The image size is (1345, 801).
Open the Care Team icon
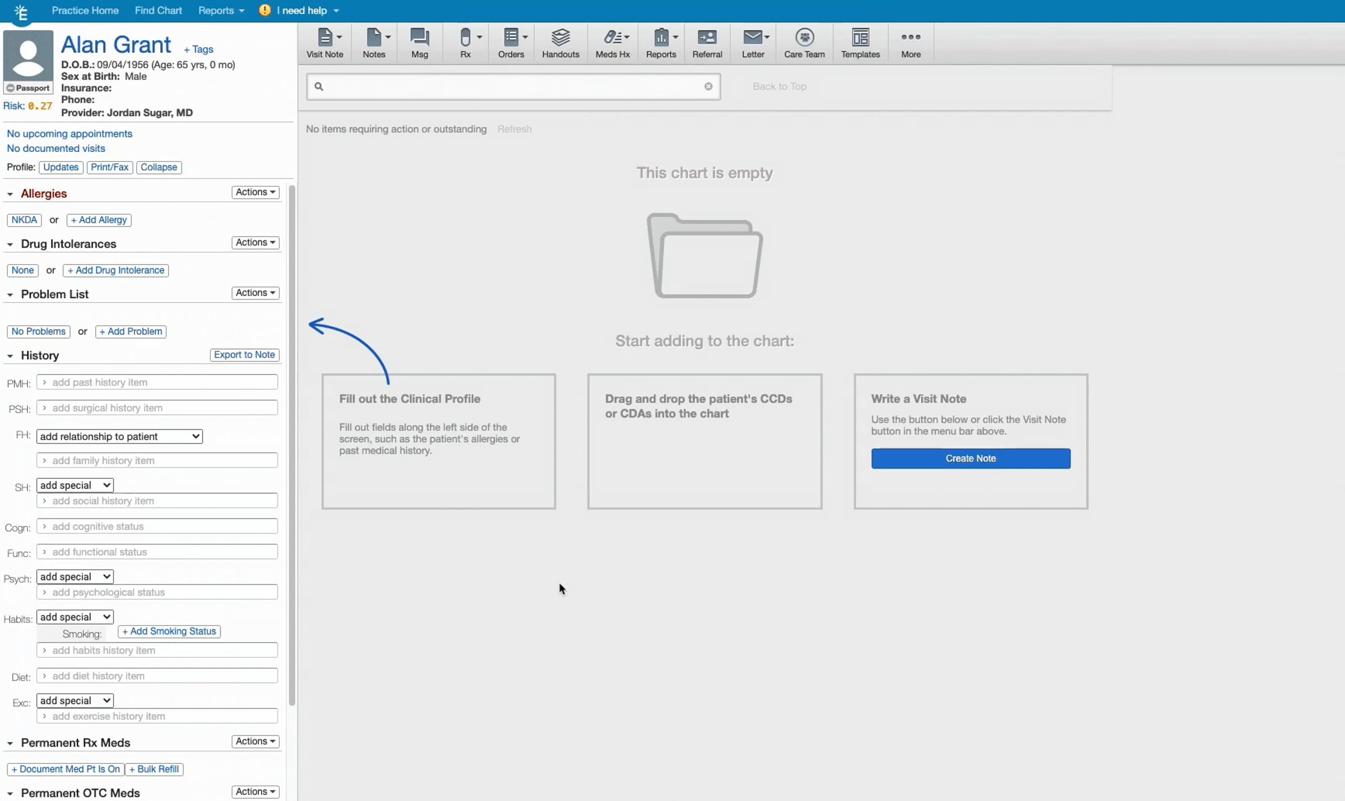[x=804, y=43]
